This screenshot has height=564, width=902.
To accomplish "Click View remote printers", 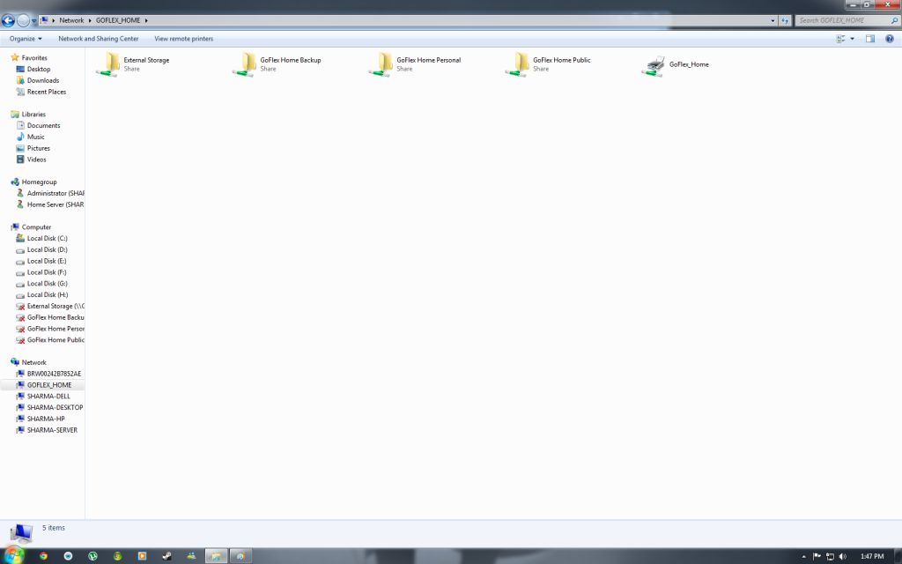I will [x=183, y=39].
